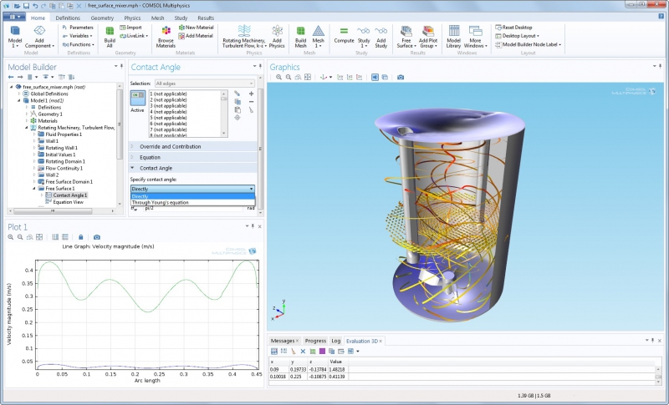Zoom in on Plot 1
The width and height of the screenshot is (669, 405).
coord(11,237)
